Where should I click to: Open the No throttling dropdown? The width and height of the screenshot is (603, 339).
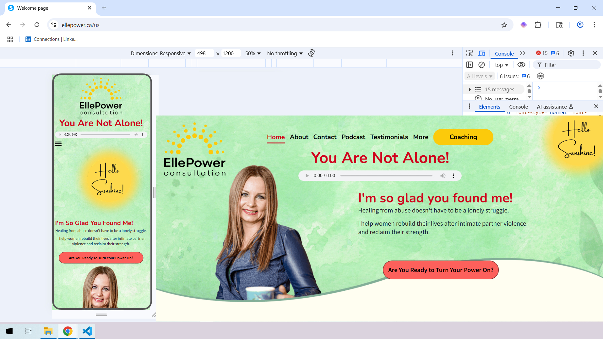tap(285, 53)
